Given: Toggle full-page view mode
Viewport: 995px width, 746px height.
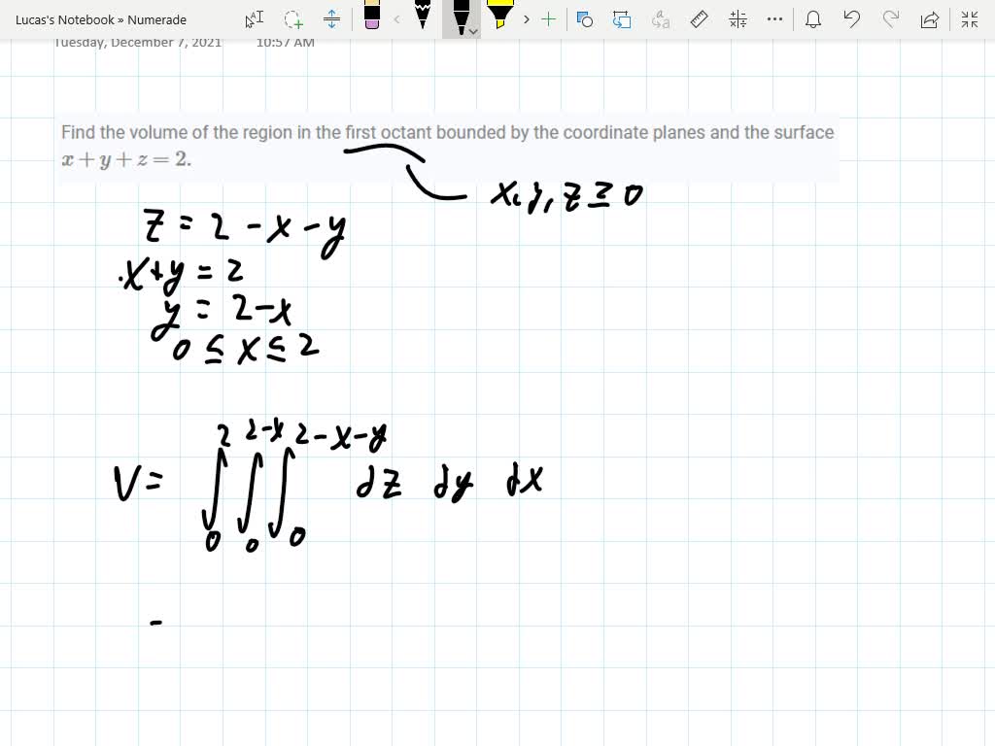Looking at the screenshot, I should coord(969,19).
